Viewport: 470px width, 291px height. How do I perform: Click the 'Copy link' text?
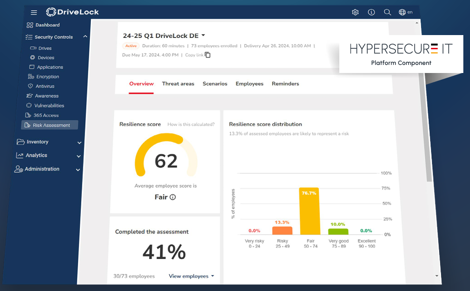(x=194, y=55)
